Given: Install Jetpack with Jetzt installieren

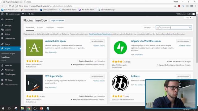Looking at the screenshot, I should coord(183,41).
